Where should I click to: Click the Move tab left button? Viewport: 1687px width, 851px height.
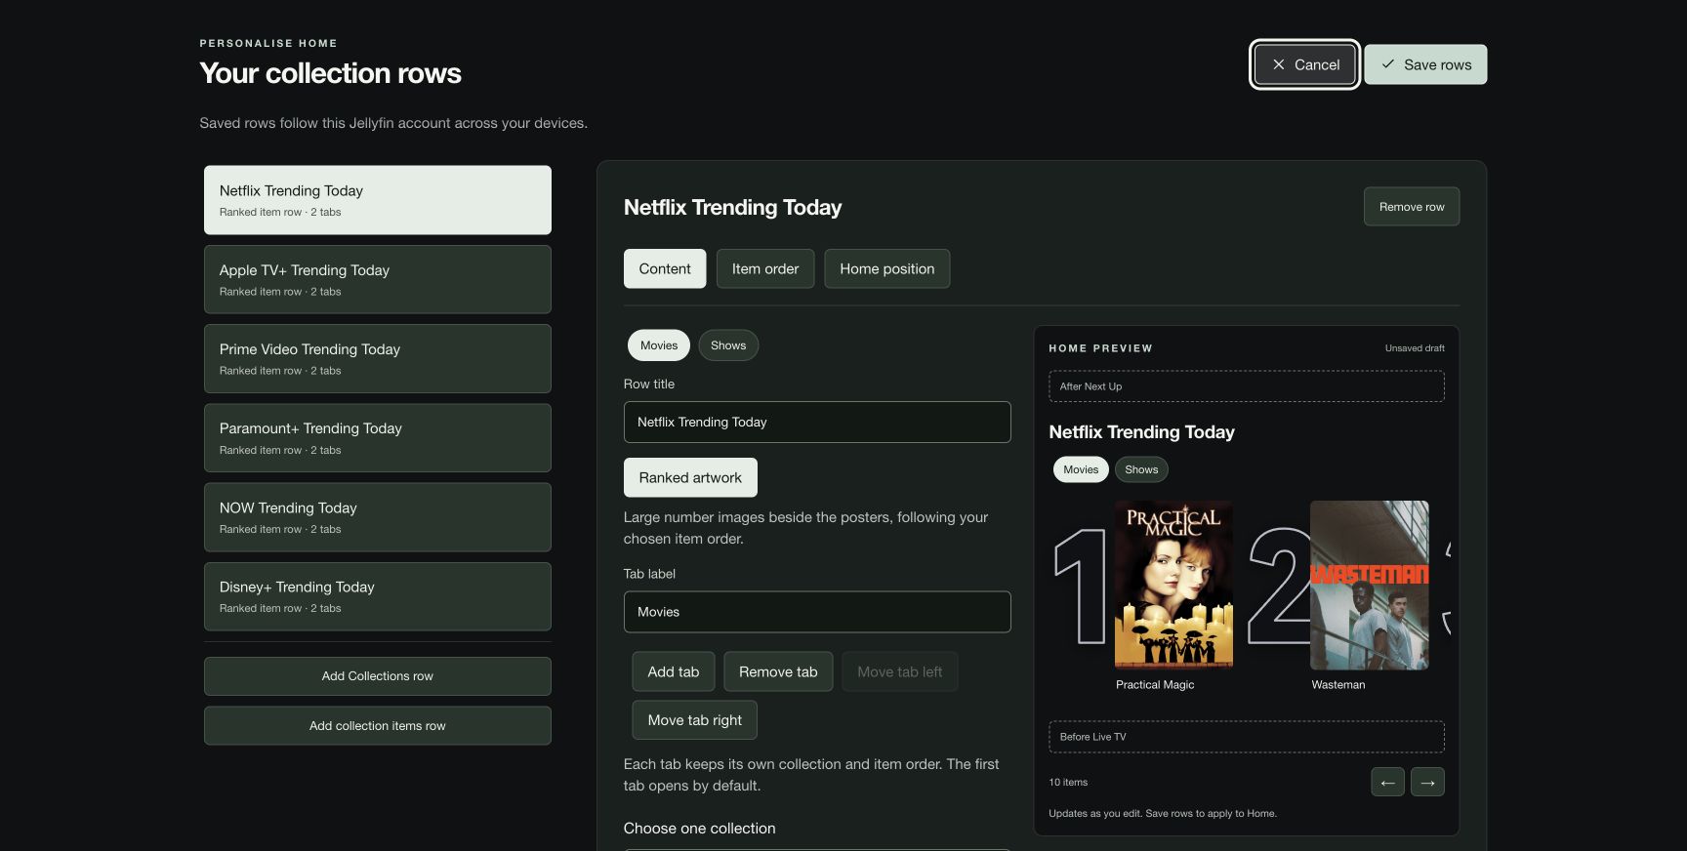click(x=900, y=671)
